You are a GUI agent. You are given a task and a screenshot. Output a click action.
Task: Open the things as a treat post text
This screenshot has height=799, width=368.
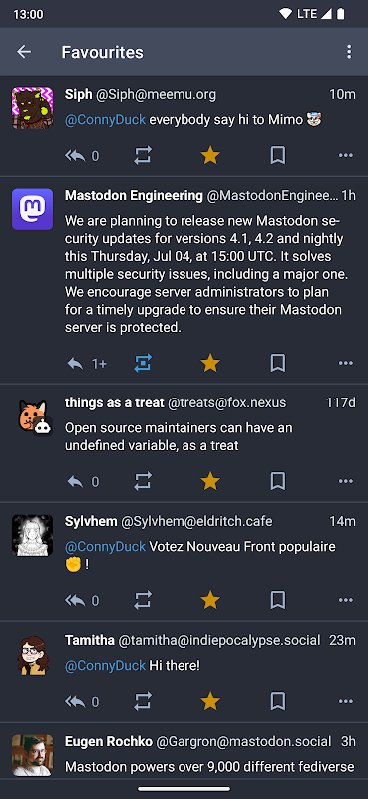[179, 436]
